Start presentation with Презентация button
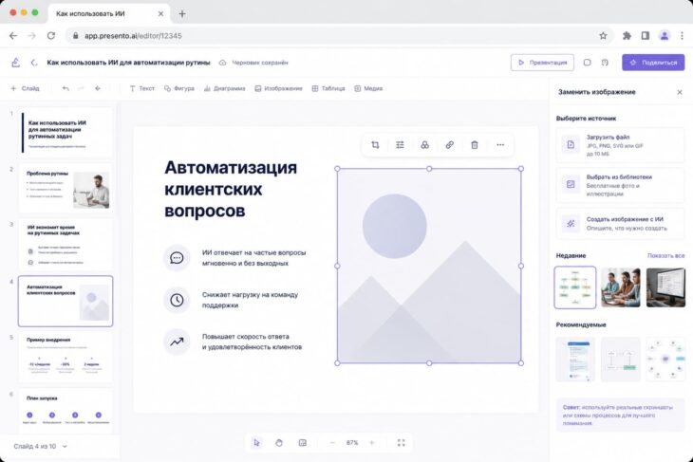This screenshot has width=693, height=462. pyautogui.click(x=542, y=63)
